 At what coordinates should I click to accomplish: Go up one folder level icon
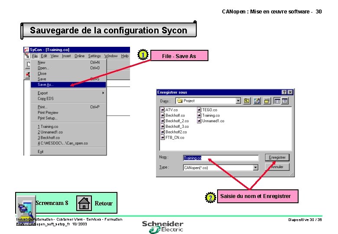[x=247, y=101]
